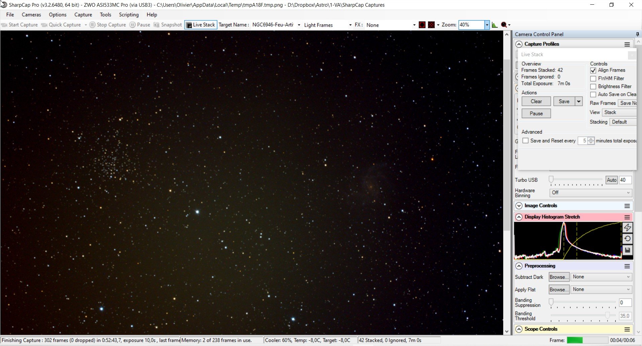Click the Banding Suppression value field

625,303
